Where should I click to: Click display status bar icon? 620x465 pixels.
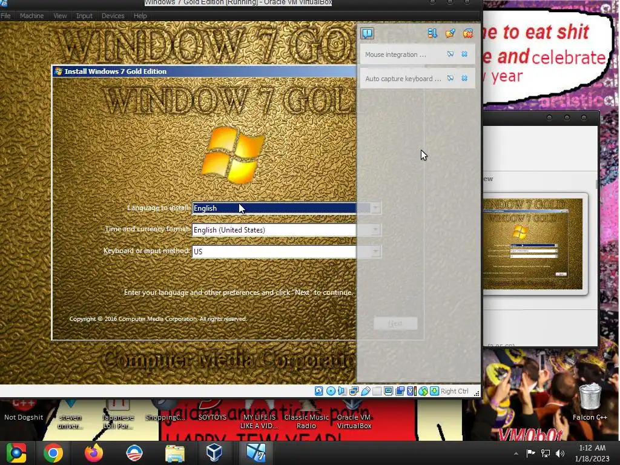tap(388, 391)
